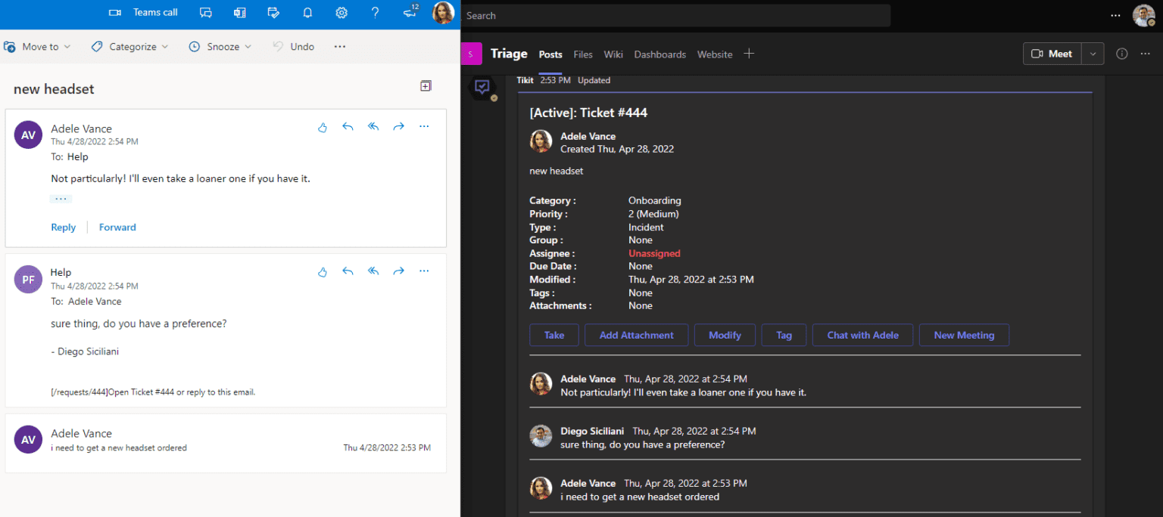
Task: Open the Tikit app icon in Teams sidebar
Action: click(x=482, y=88)
